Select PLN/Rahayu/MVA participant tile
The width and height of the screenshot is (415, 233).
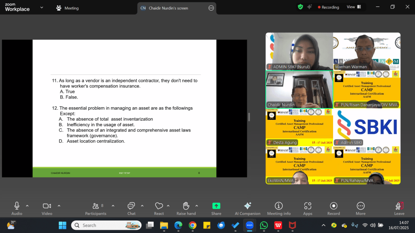(366, 165)
